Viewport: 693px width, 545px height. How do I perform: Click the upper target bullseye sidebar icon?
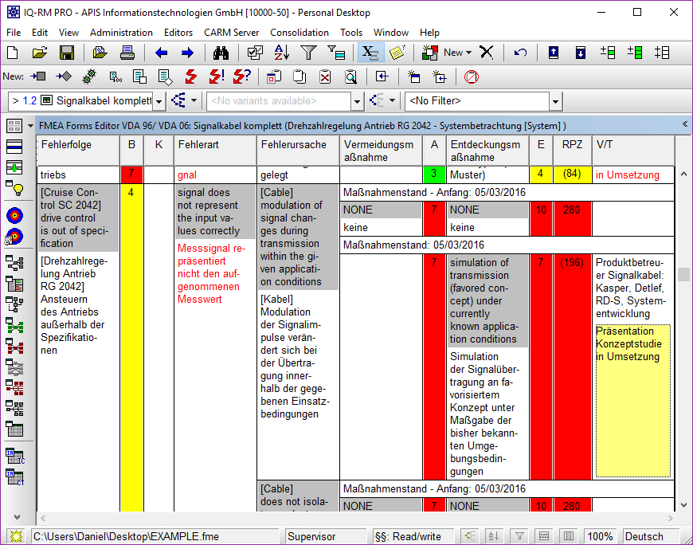[14, 216]
